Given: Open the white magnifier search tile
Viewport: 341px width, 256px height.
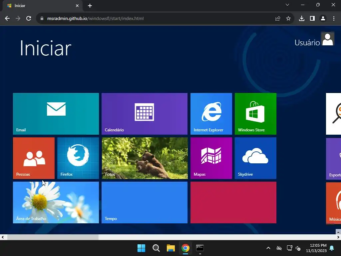Looking at the screenshot, I should 334,114.
